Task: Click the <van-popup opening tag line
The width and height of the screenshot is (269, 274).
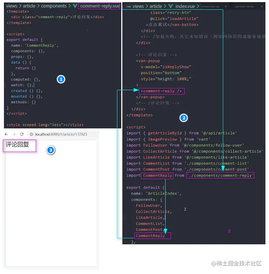Action: 148,61
